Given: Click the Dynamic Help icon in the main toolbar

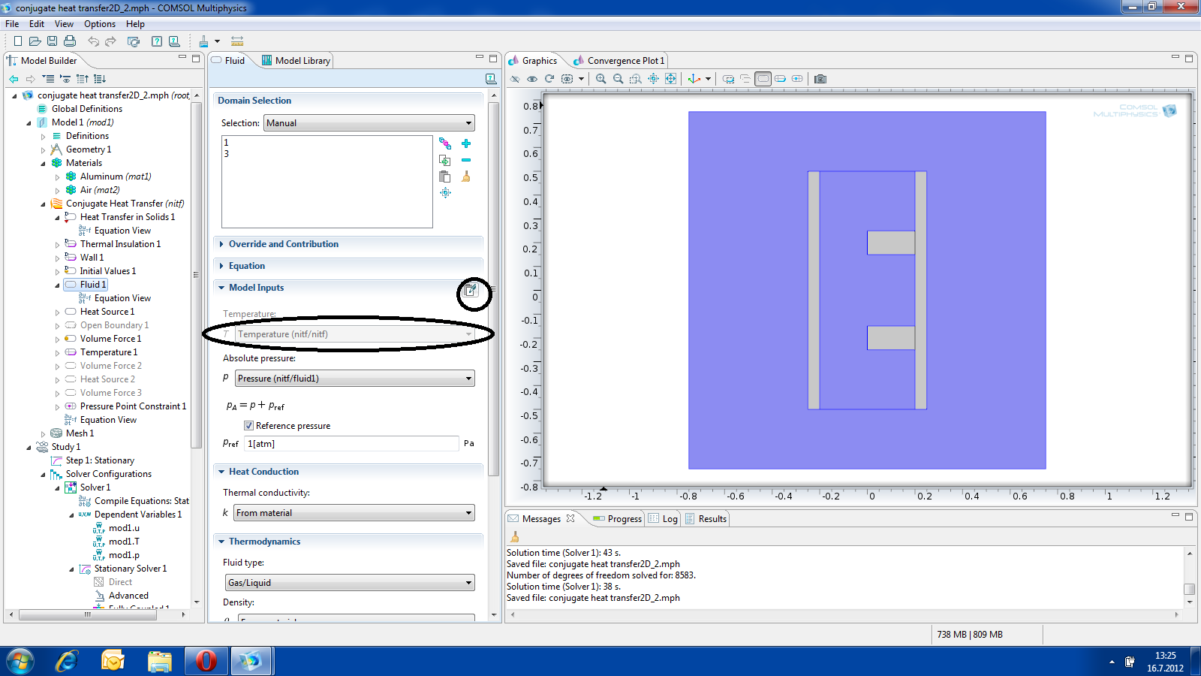Looking at the screenshot, I should click(174, 41).
